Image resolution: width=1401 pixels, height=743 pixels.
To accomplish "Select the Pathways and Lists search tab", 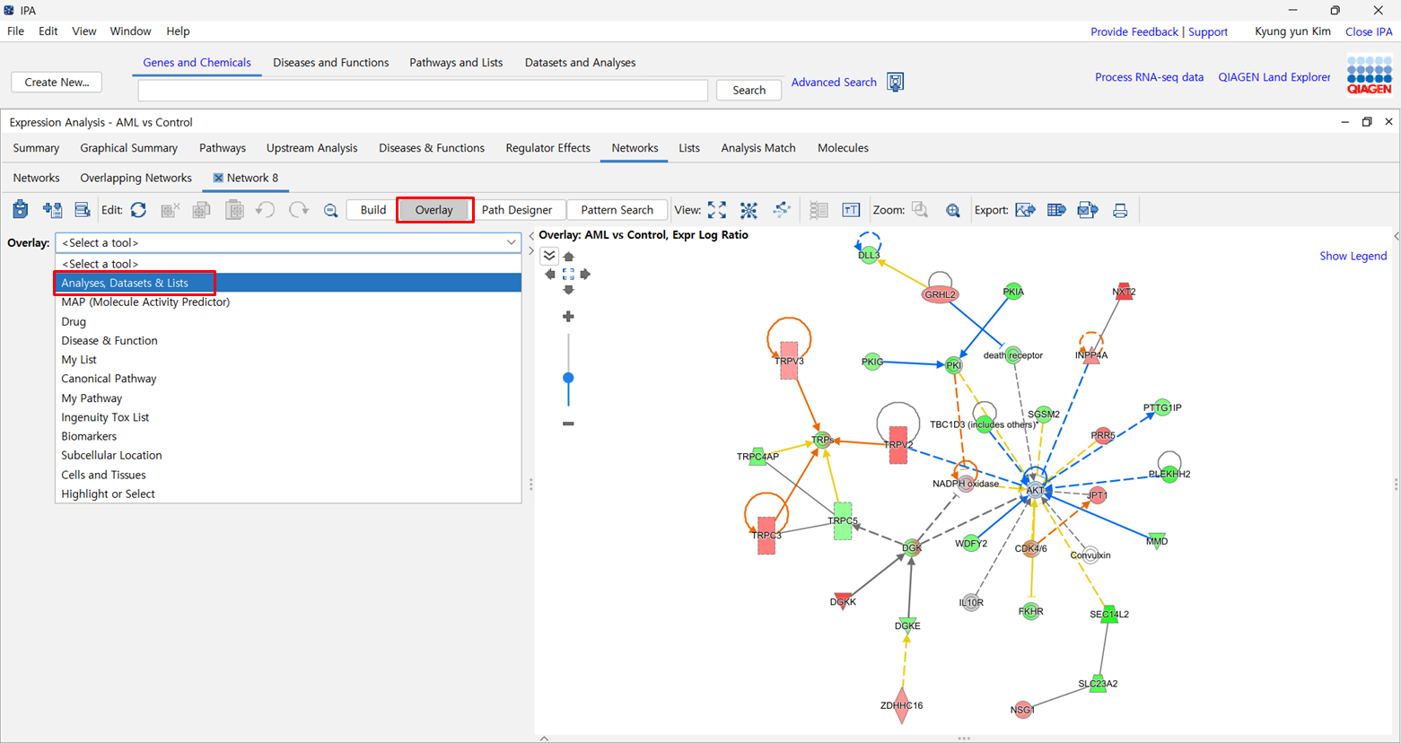I will tap(456, 63).
